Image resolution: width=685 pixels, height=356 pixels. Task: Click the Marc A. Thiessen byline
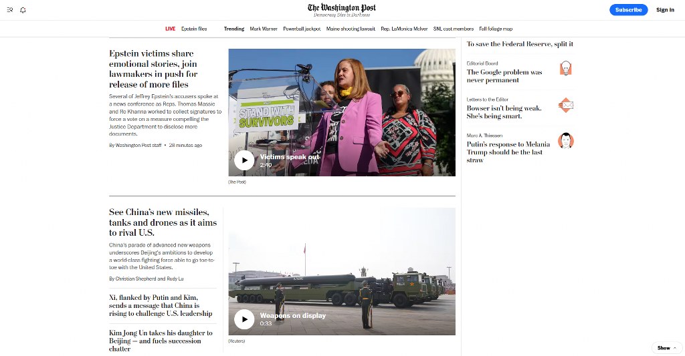pos(484,136)
